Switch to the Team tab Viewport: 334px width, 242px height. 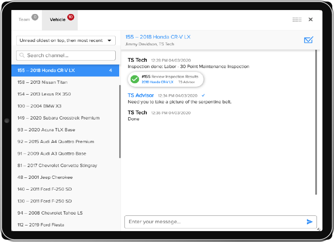tap(24, 20)
